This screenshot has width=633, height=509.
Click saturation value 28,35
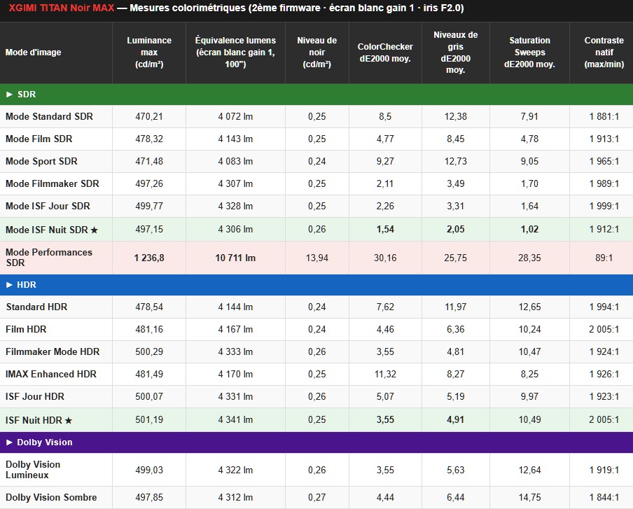[x=529, y=258]
